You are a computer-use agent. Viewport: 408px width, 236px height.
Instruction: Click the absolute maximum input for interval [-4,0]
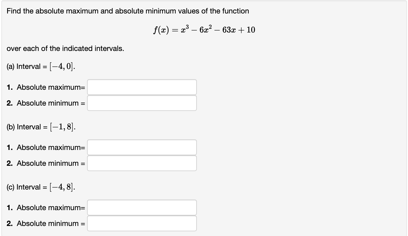coord(142,87)
